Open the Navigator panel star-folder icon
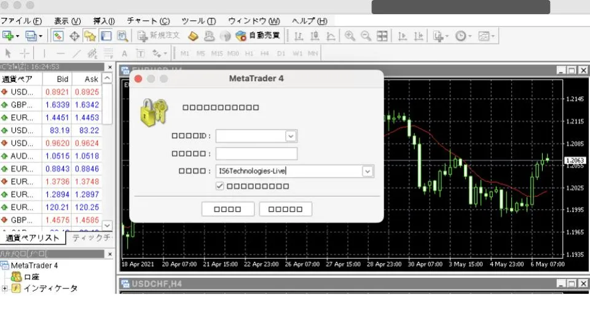Image resolution: width=590 pixels, height=332 pixels. [x=90, y=36]
